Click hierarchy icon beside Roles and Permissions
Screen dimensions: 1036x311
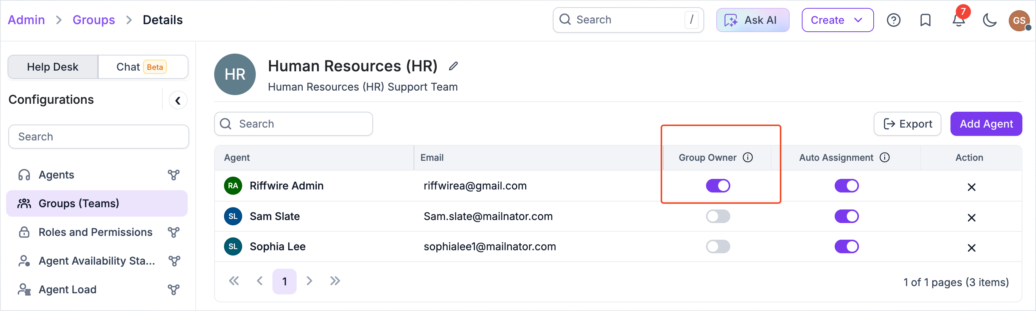pyautogui.click(x=173, y=232)
